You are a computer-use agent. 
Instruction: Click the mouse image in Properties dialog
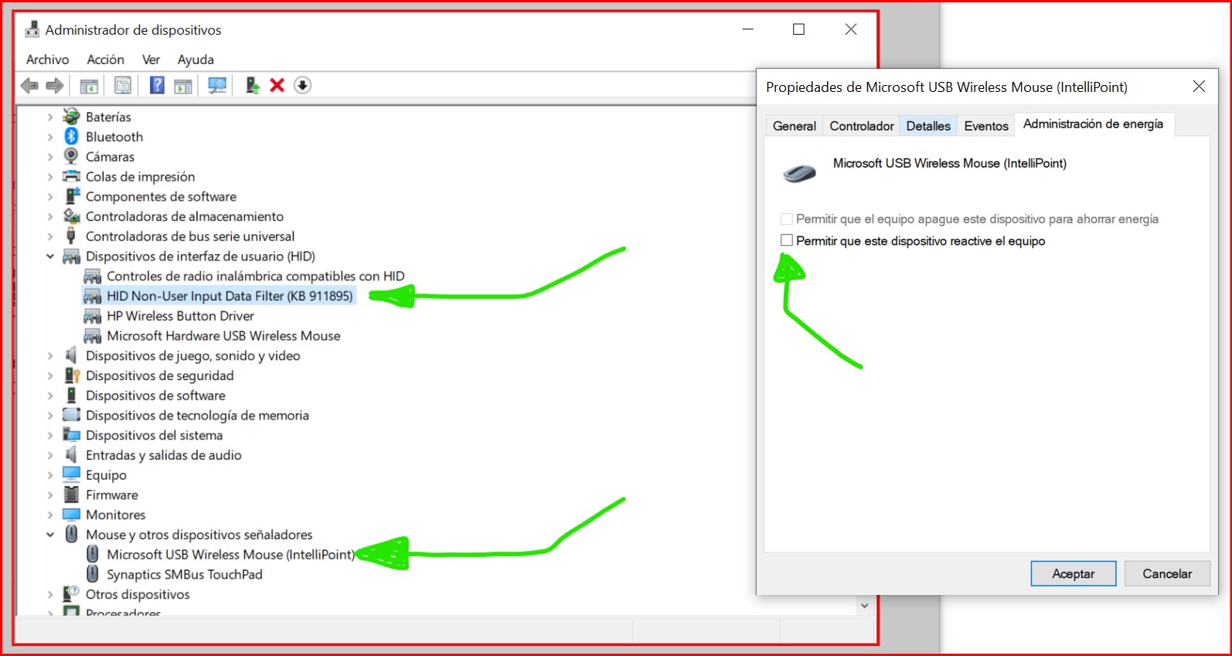800,173
